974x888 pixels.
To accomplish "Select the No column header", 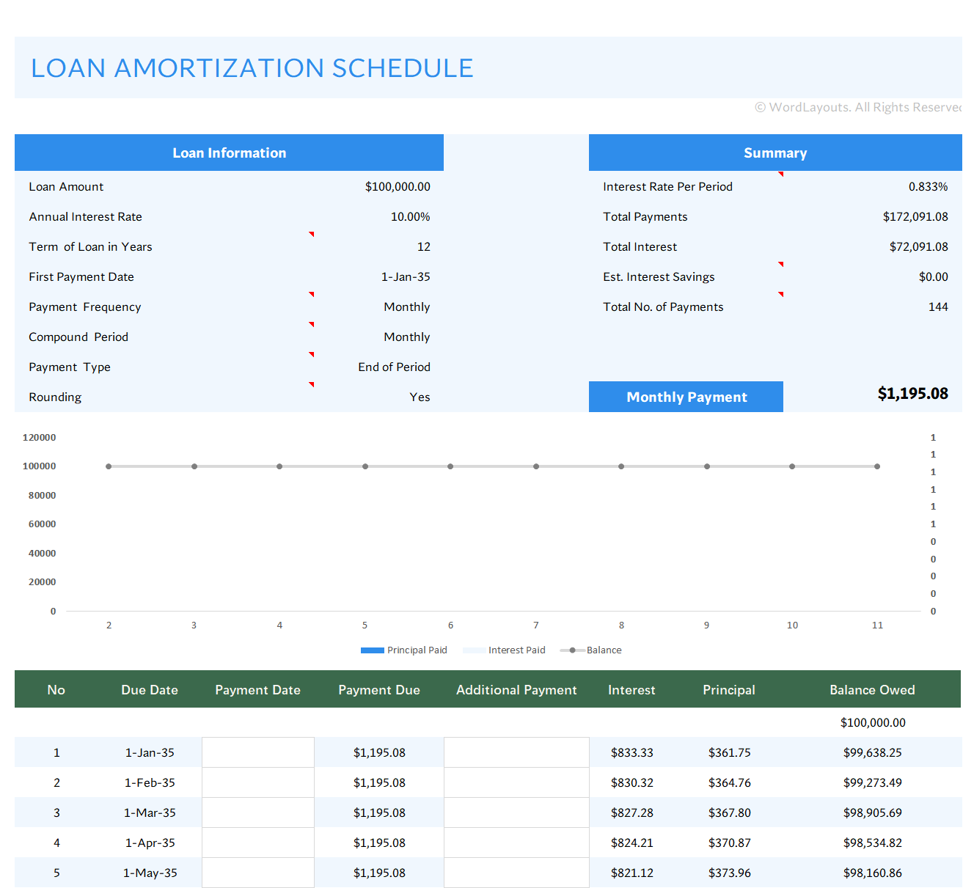I will click(56, 690).
